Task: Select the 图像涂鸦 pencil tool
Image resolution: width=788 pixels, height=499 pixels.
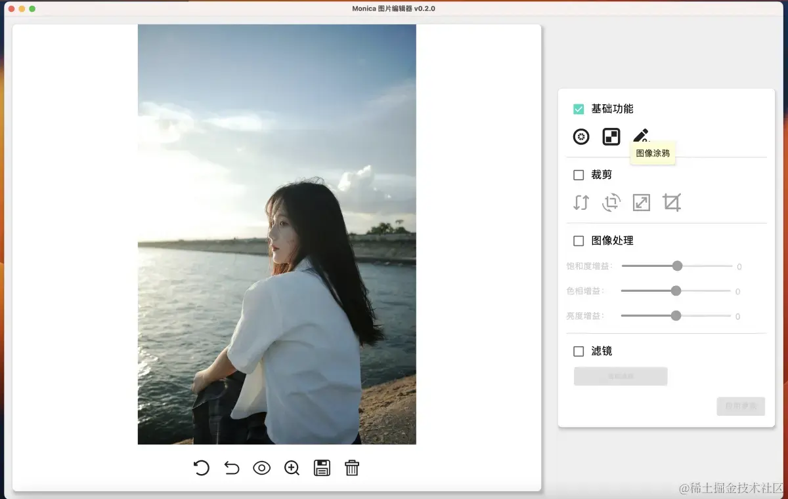Action: [641, 136]
